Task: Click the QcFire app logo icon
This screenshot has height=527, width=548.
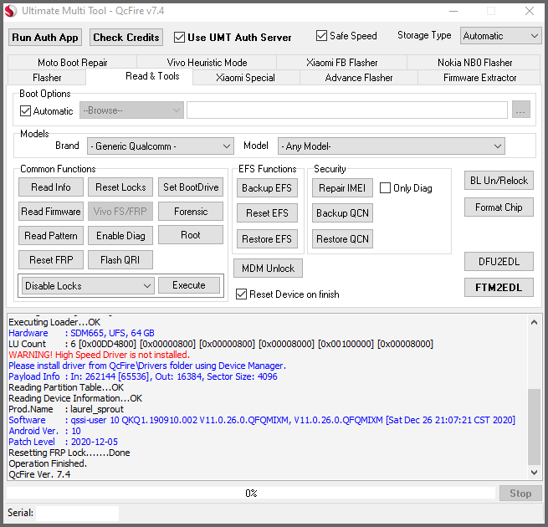Action: point(11,11)
